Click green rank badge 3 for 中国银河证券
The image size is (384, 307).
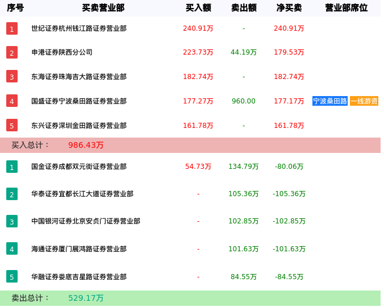pos(12,222)
